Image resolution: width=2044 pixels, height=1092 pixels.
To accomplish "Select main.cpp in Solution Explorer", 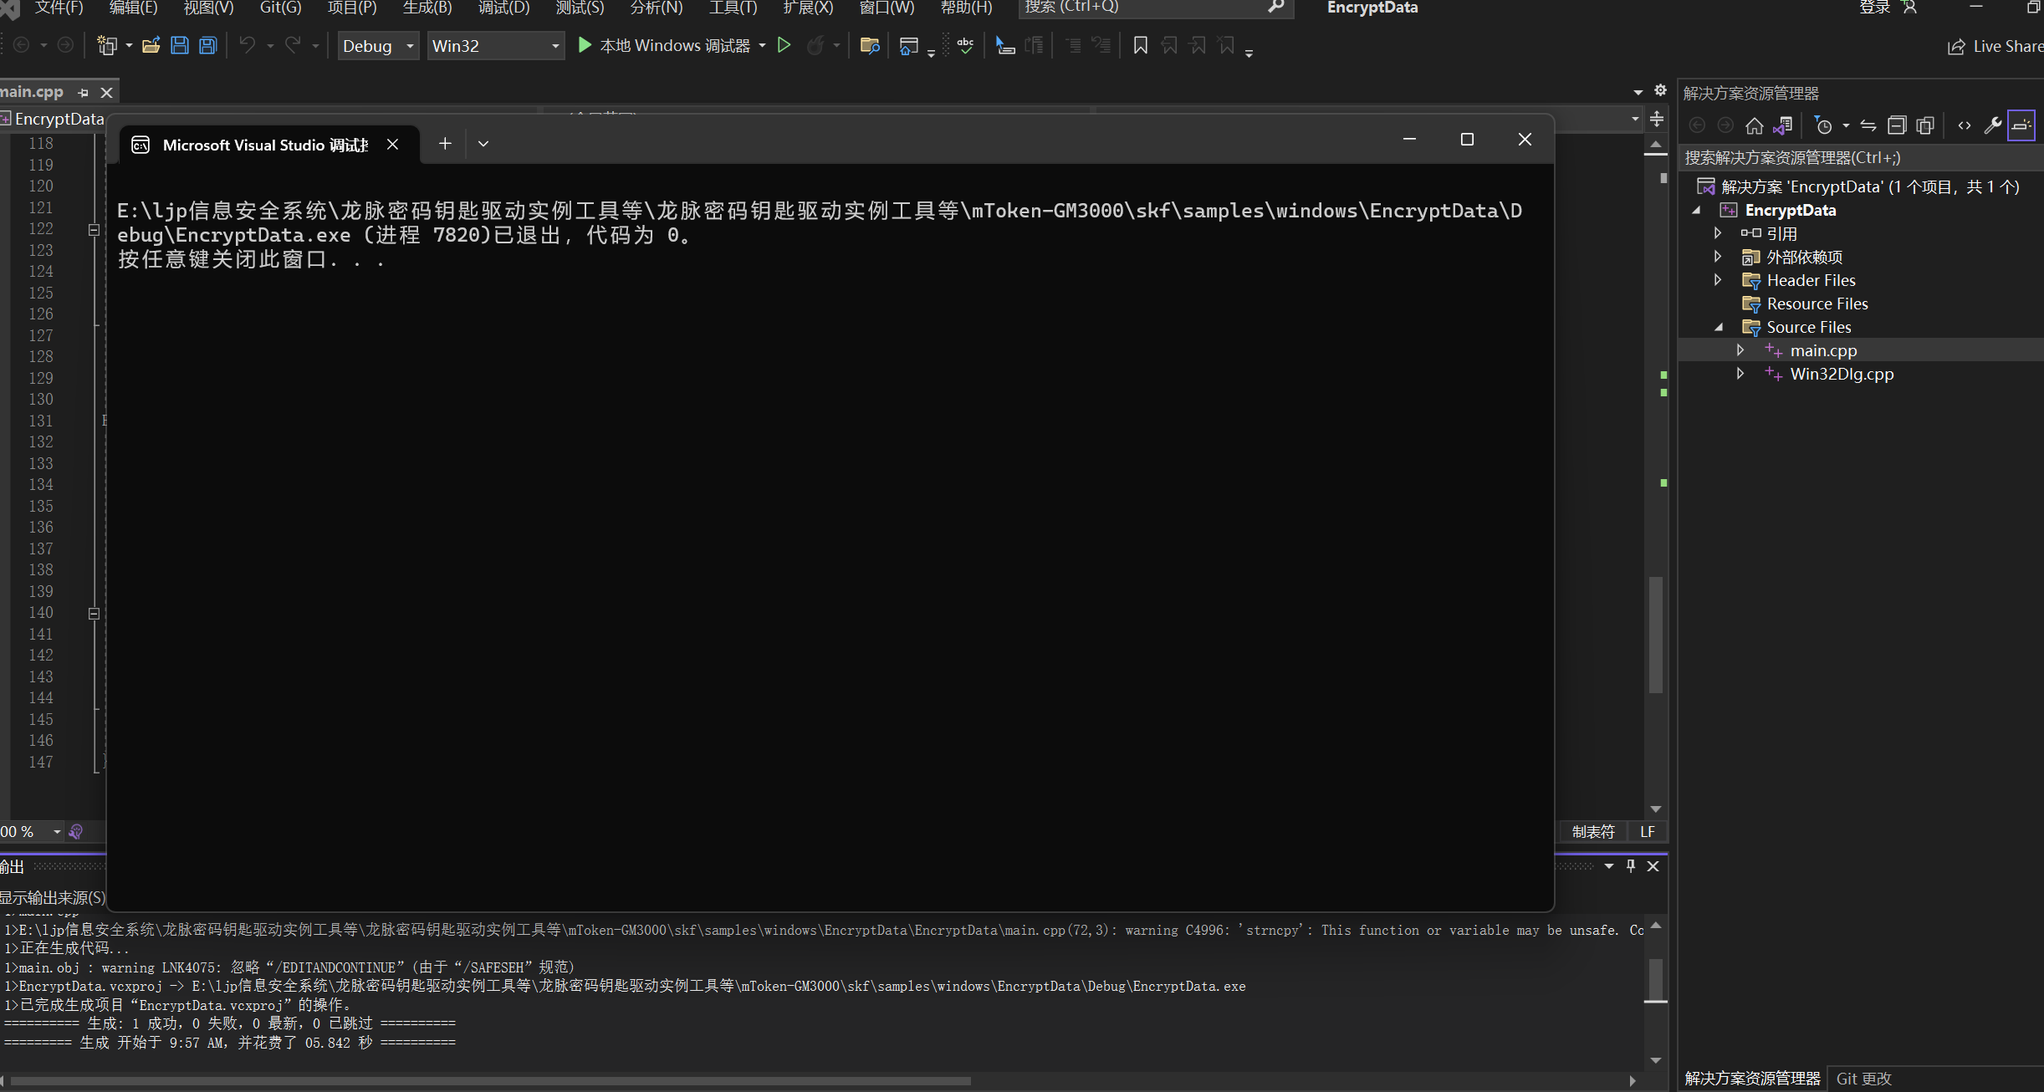I will tap(1823, 350).
